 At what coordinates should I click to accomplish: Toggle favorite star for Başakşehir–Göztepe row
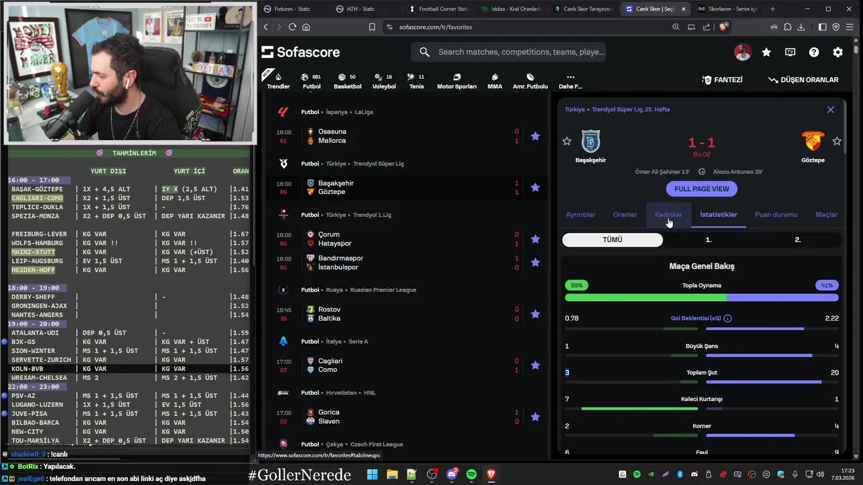[535, 187]
